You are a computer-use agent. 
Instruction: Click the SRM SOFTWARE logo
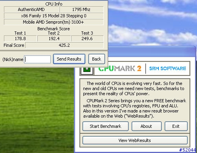point(168,68)
